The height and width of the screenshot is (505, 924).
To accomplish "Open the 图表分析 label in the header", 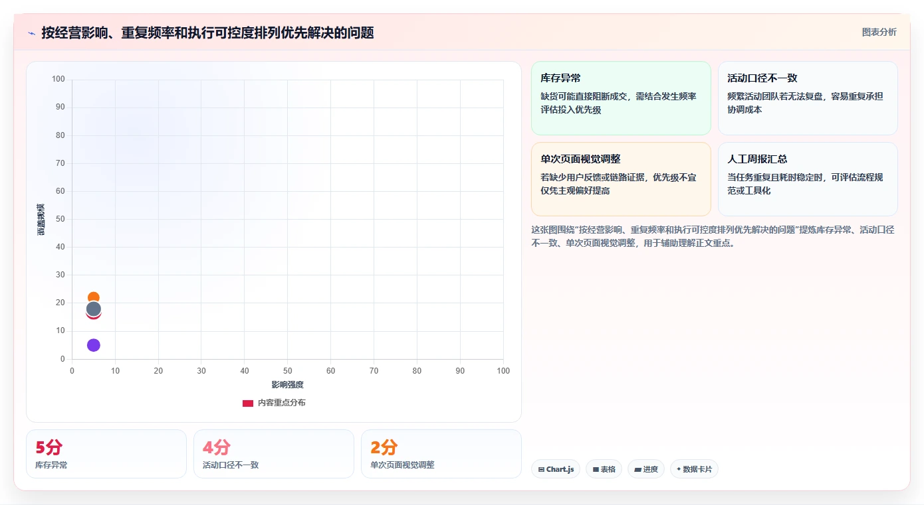I will (x=879, y=32).
